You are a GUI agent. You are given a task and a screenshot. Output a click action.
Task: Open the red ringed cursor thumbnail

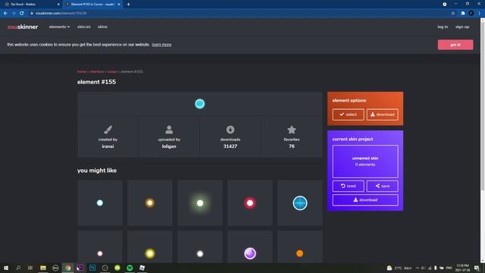pyautogui.click(x=250, y=202)
